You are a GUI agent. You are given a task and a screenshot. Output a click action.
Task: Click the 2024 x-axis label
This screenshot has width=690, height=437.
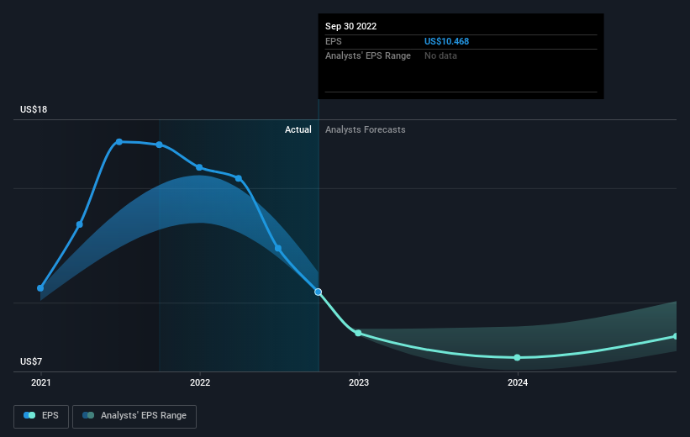tap(518, 383)
